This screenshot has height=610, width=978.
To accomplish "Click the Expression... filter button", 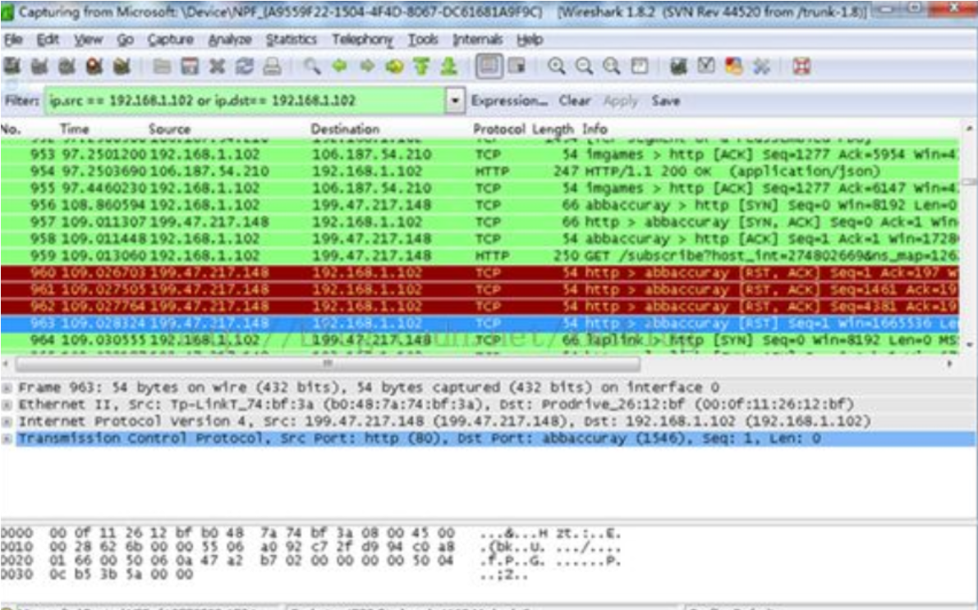I will pyautogui.click(x=509, y=100).
